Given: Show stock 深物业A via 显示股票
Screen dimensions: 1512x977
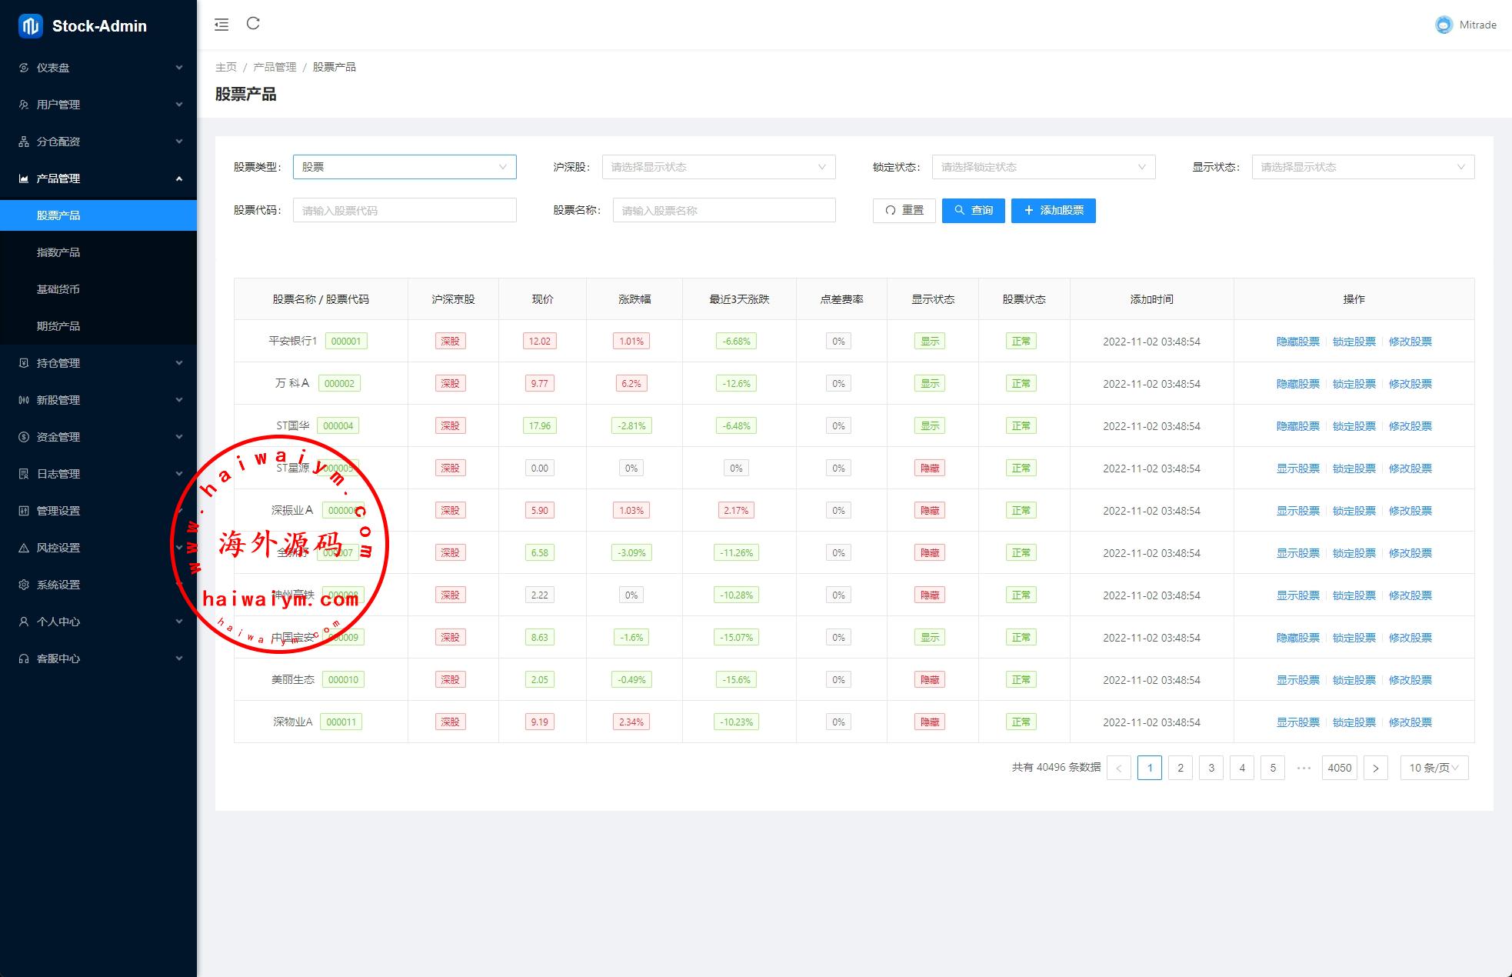Looking at the screenshot, I should click(x=1297, y=722).
